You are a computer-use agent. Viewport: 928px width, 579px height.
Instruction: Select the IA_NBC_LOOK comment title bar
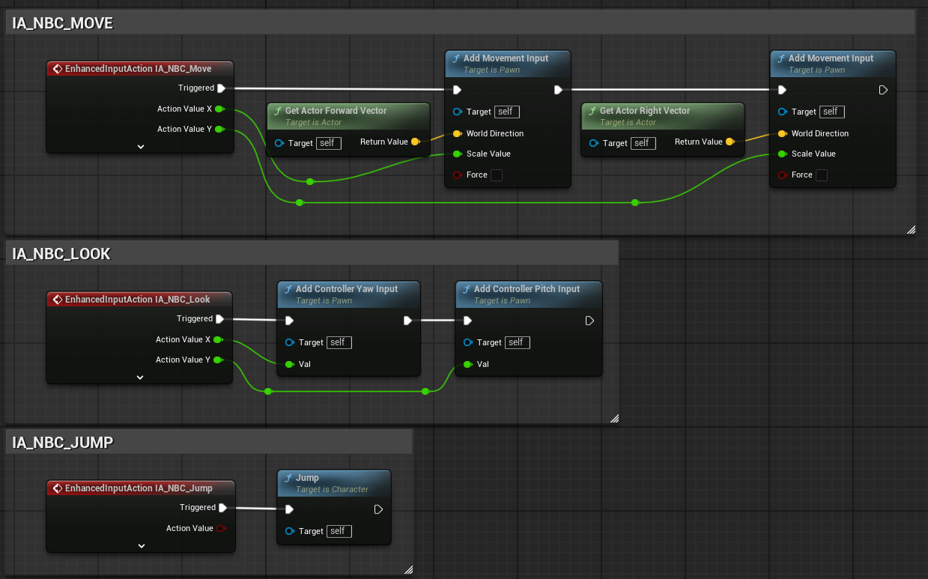pyautogui.click(x=312, y=254)
